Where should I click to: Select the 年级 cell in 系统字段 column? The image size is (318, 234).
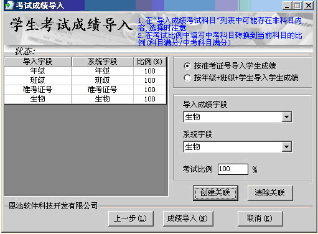103,71
